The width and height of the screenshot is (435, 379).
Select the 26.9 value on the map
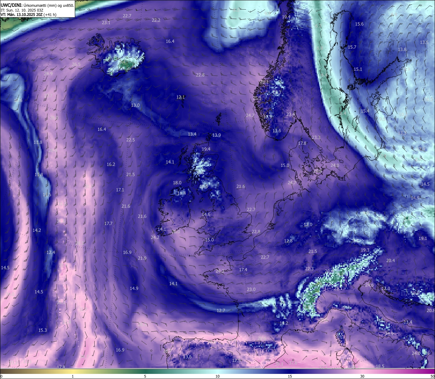pos(48,73)
